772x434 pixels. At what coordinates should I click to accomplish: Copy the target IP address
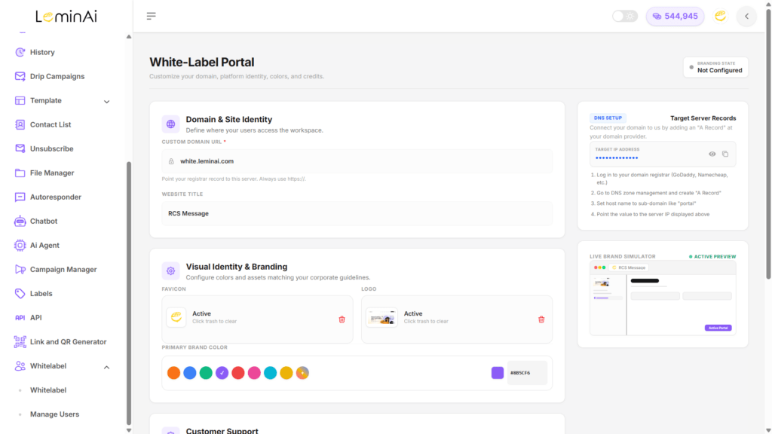[725, 154]
